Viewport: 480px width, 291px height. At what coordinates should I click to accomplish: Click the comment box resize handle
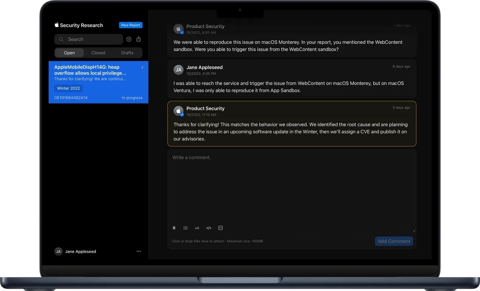414,230
